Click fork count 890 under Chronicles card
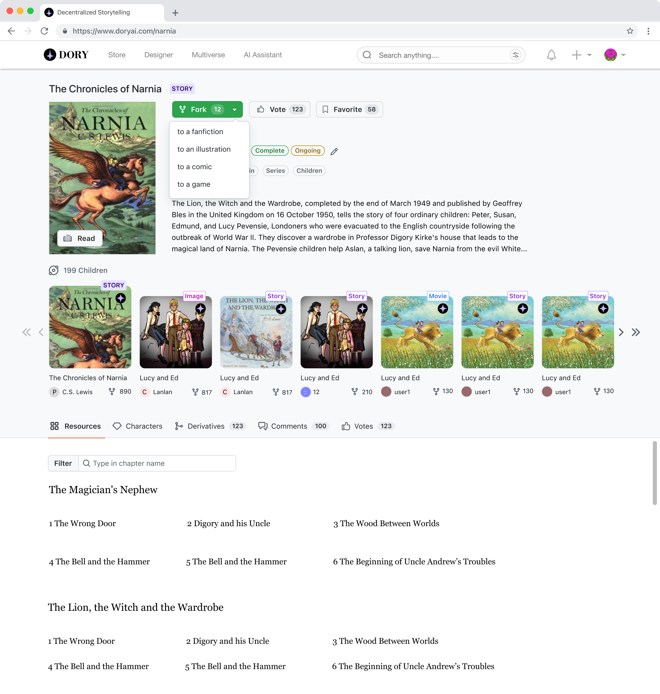The height and width of the screenshot is (694, 660). coord(120,391)
